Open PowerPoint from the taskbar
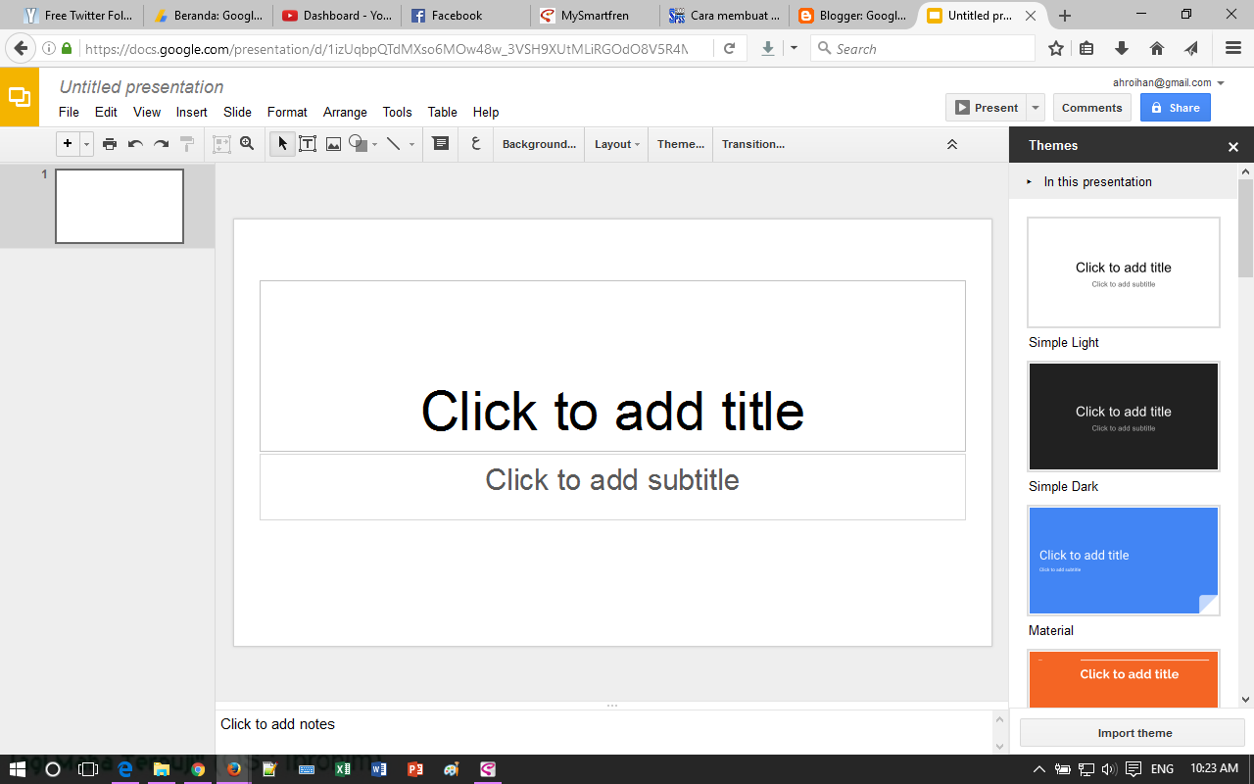 [x=415, y=769]
